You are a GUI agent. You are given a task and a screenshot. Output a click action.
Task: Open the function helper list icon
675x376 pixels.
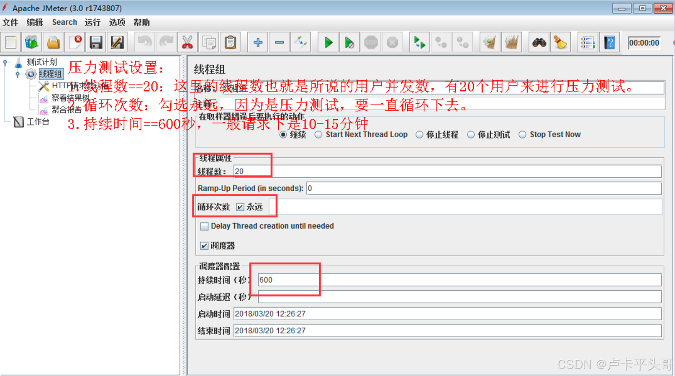[588, 42]
